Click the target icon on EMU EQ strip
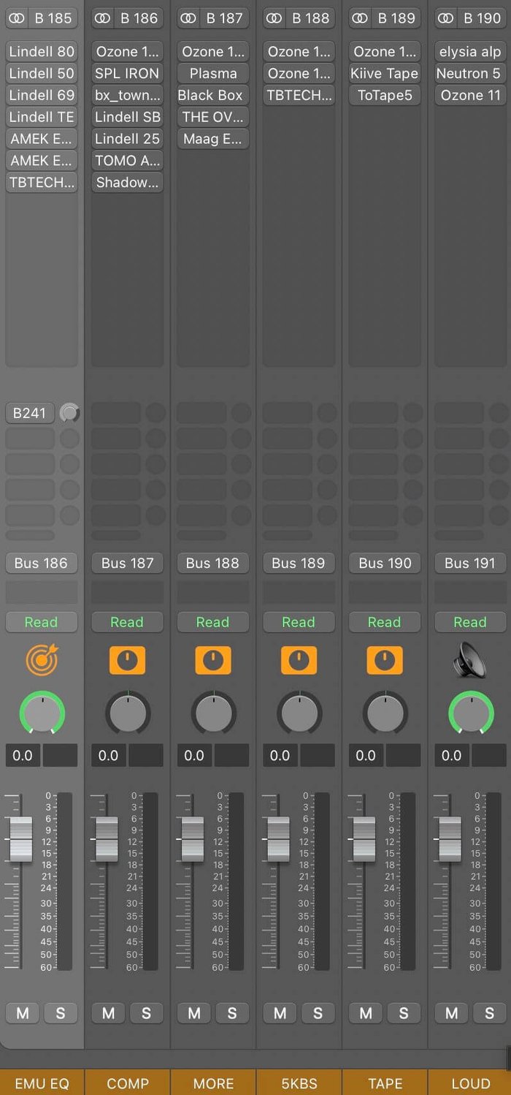Image resolution: width=511 pixels, height=1095 pixels. (x=42, y=660)
